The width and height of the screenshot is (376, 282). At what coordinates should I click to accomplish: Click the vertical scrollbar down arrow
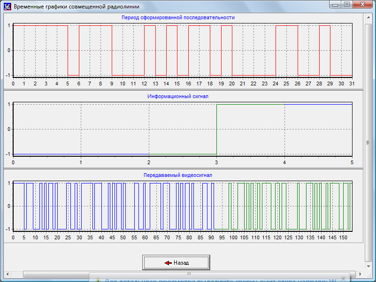(368, 267)
